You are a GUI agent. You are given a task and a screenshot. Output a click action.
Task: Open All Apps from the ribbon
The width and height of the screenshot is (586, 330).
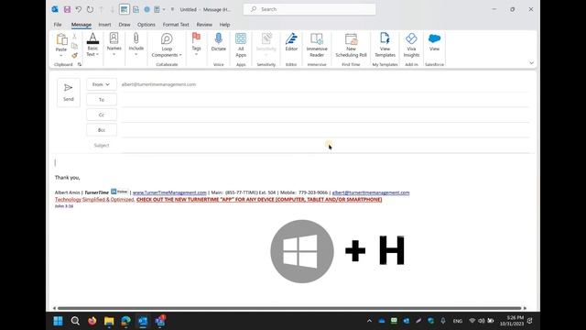(x=241, y=45)
